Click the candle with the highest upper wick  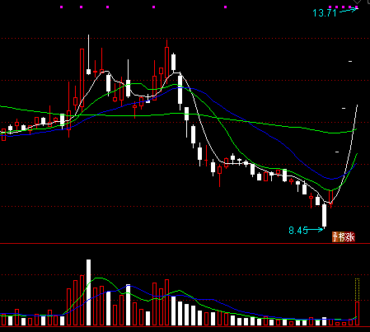tap(88, 54)
